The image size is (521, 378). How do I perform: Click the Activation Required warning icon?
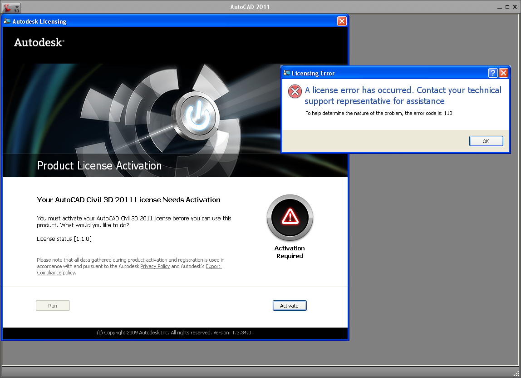pyautogui.click(x=290, y=218)
